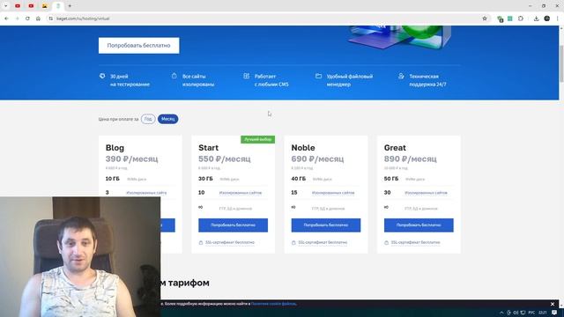
Task: Open the browser profile avatar
Action: pyautogui.click(x=546, y=18)
